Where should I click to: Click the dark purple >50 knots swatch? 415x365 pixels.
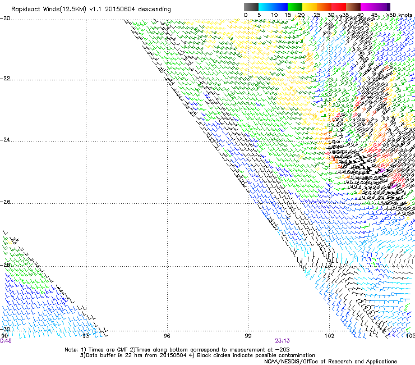coord(389,7)
